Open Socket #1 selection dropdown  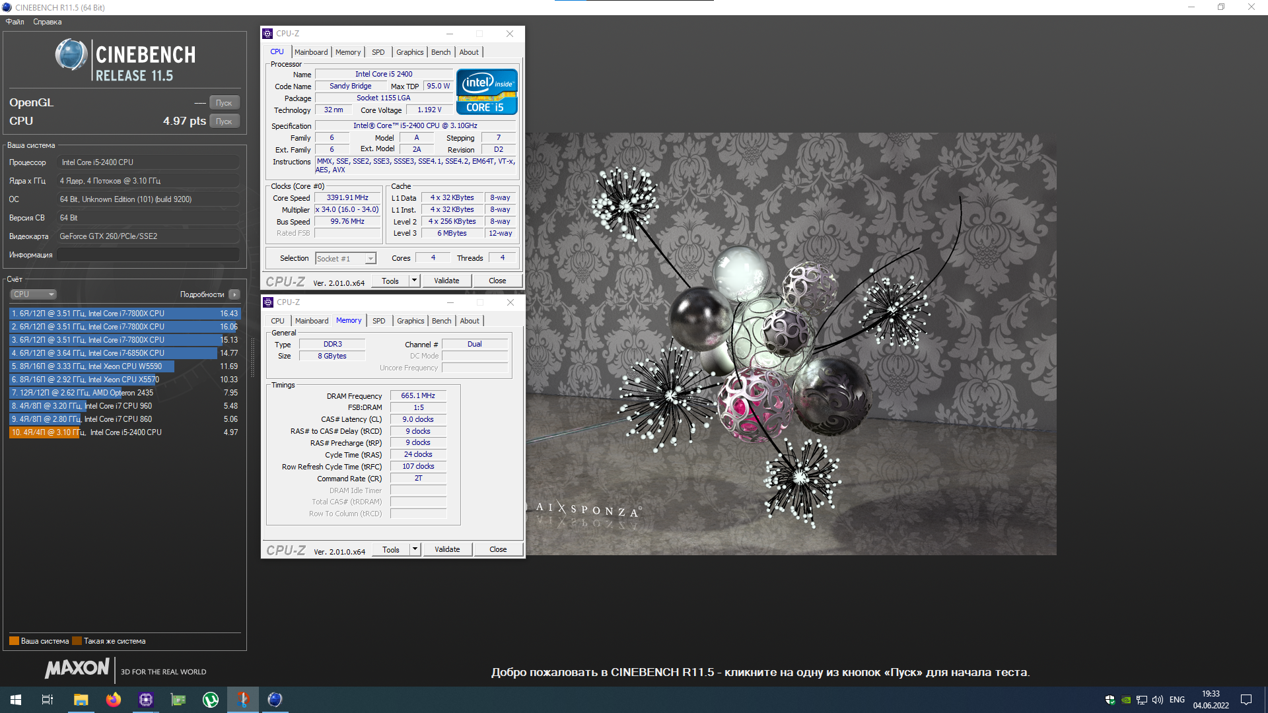click(x=345, y=259)
